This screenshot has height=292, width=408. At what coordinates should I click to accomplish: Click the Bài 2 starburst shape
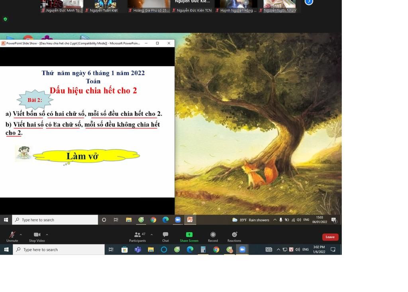35,99
